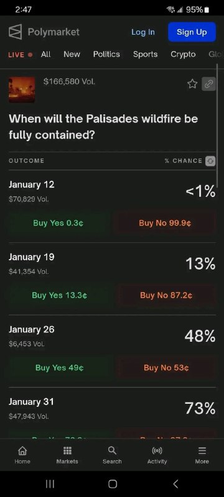The image size is (224, 497).
Task: Expand the More hamburger menu
Action: 202,455
